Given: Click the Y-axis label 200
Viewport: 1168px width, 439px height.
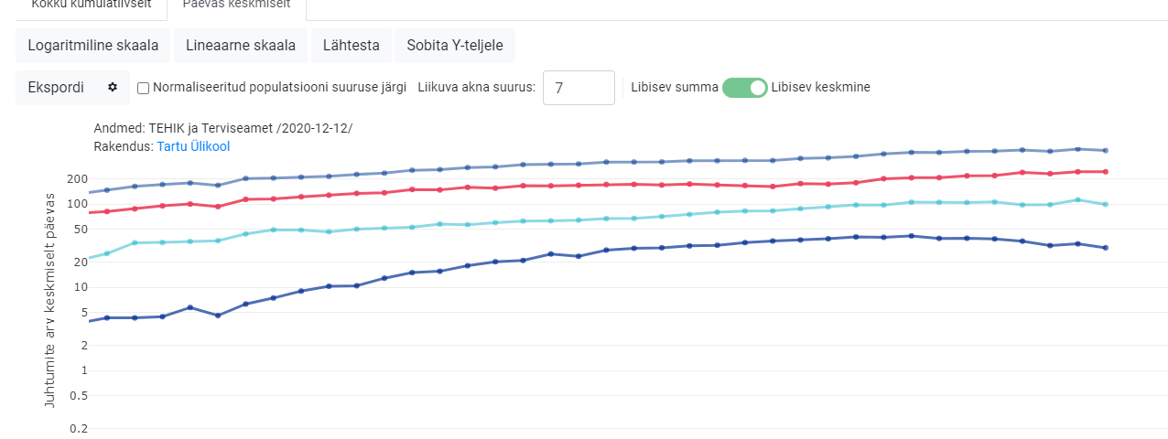Looking at the screenshot, I should click(76, 179).
